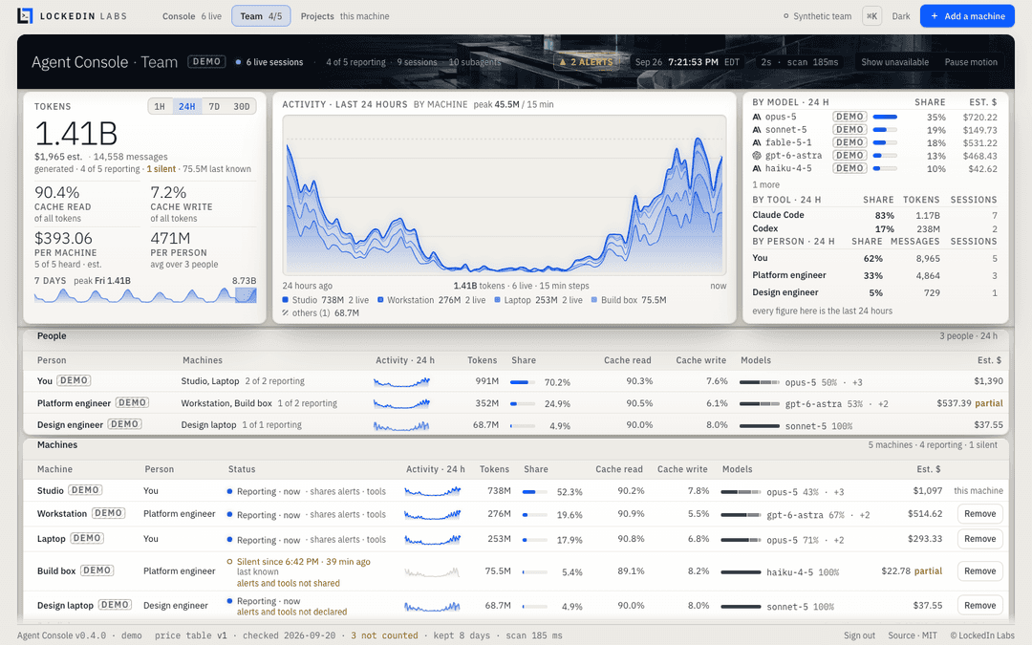Expand '+2' models in Platform engineer row

883,404
